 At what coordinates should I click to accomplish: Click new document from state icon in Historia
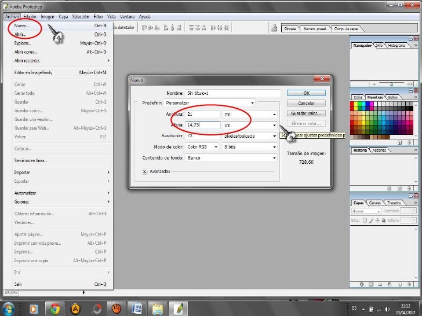click(x=389, y=189)
